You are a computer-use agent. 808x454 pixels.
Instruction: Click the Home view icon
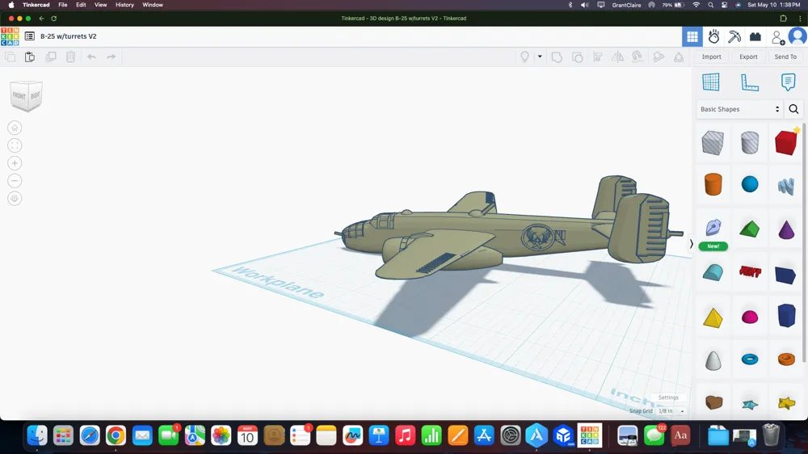(x=15, y=128)
